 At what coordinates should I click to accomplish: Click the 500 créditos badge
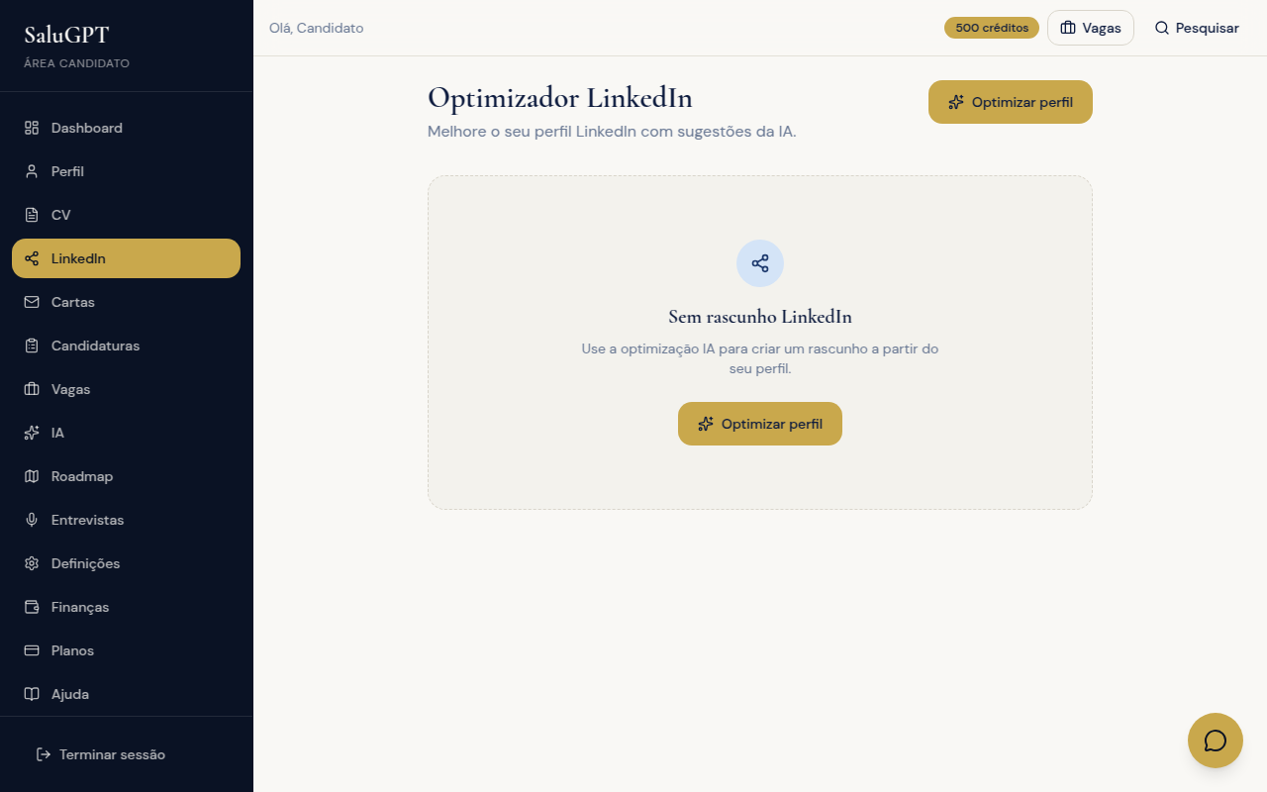[x=992, y=28]
